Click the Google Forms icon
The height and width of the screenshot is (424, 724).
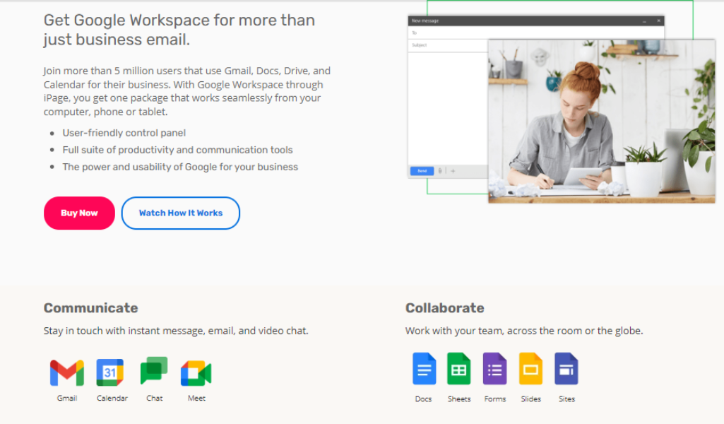tap(494, 369)
